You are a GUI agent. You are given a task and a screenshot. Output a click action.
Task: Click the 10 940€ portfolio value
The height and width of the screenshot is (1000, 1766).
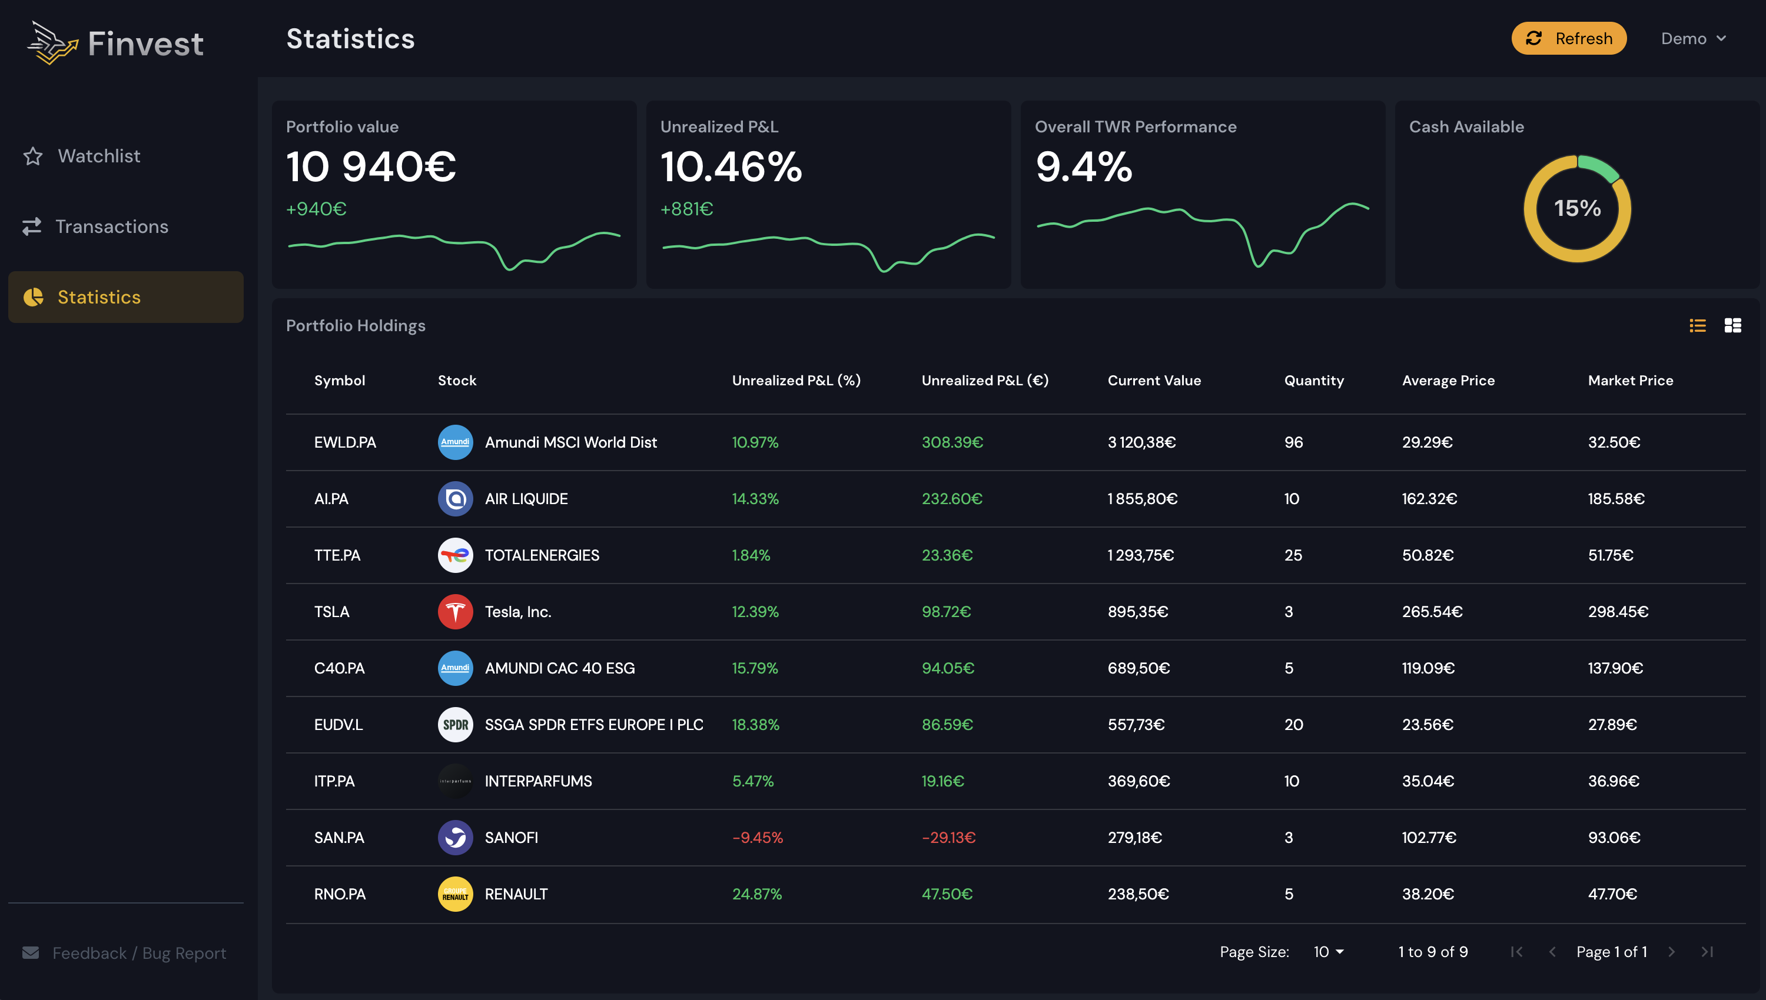[x=371, y=167]
